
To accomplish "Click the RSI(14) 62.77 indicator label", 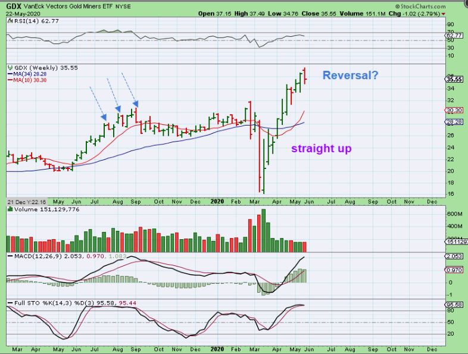I will pyautogui.click(x=36, y=21).
